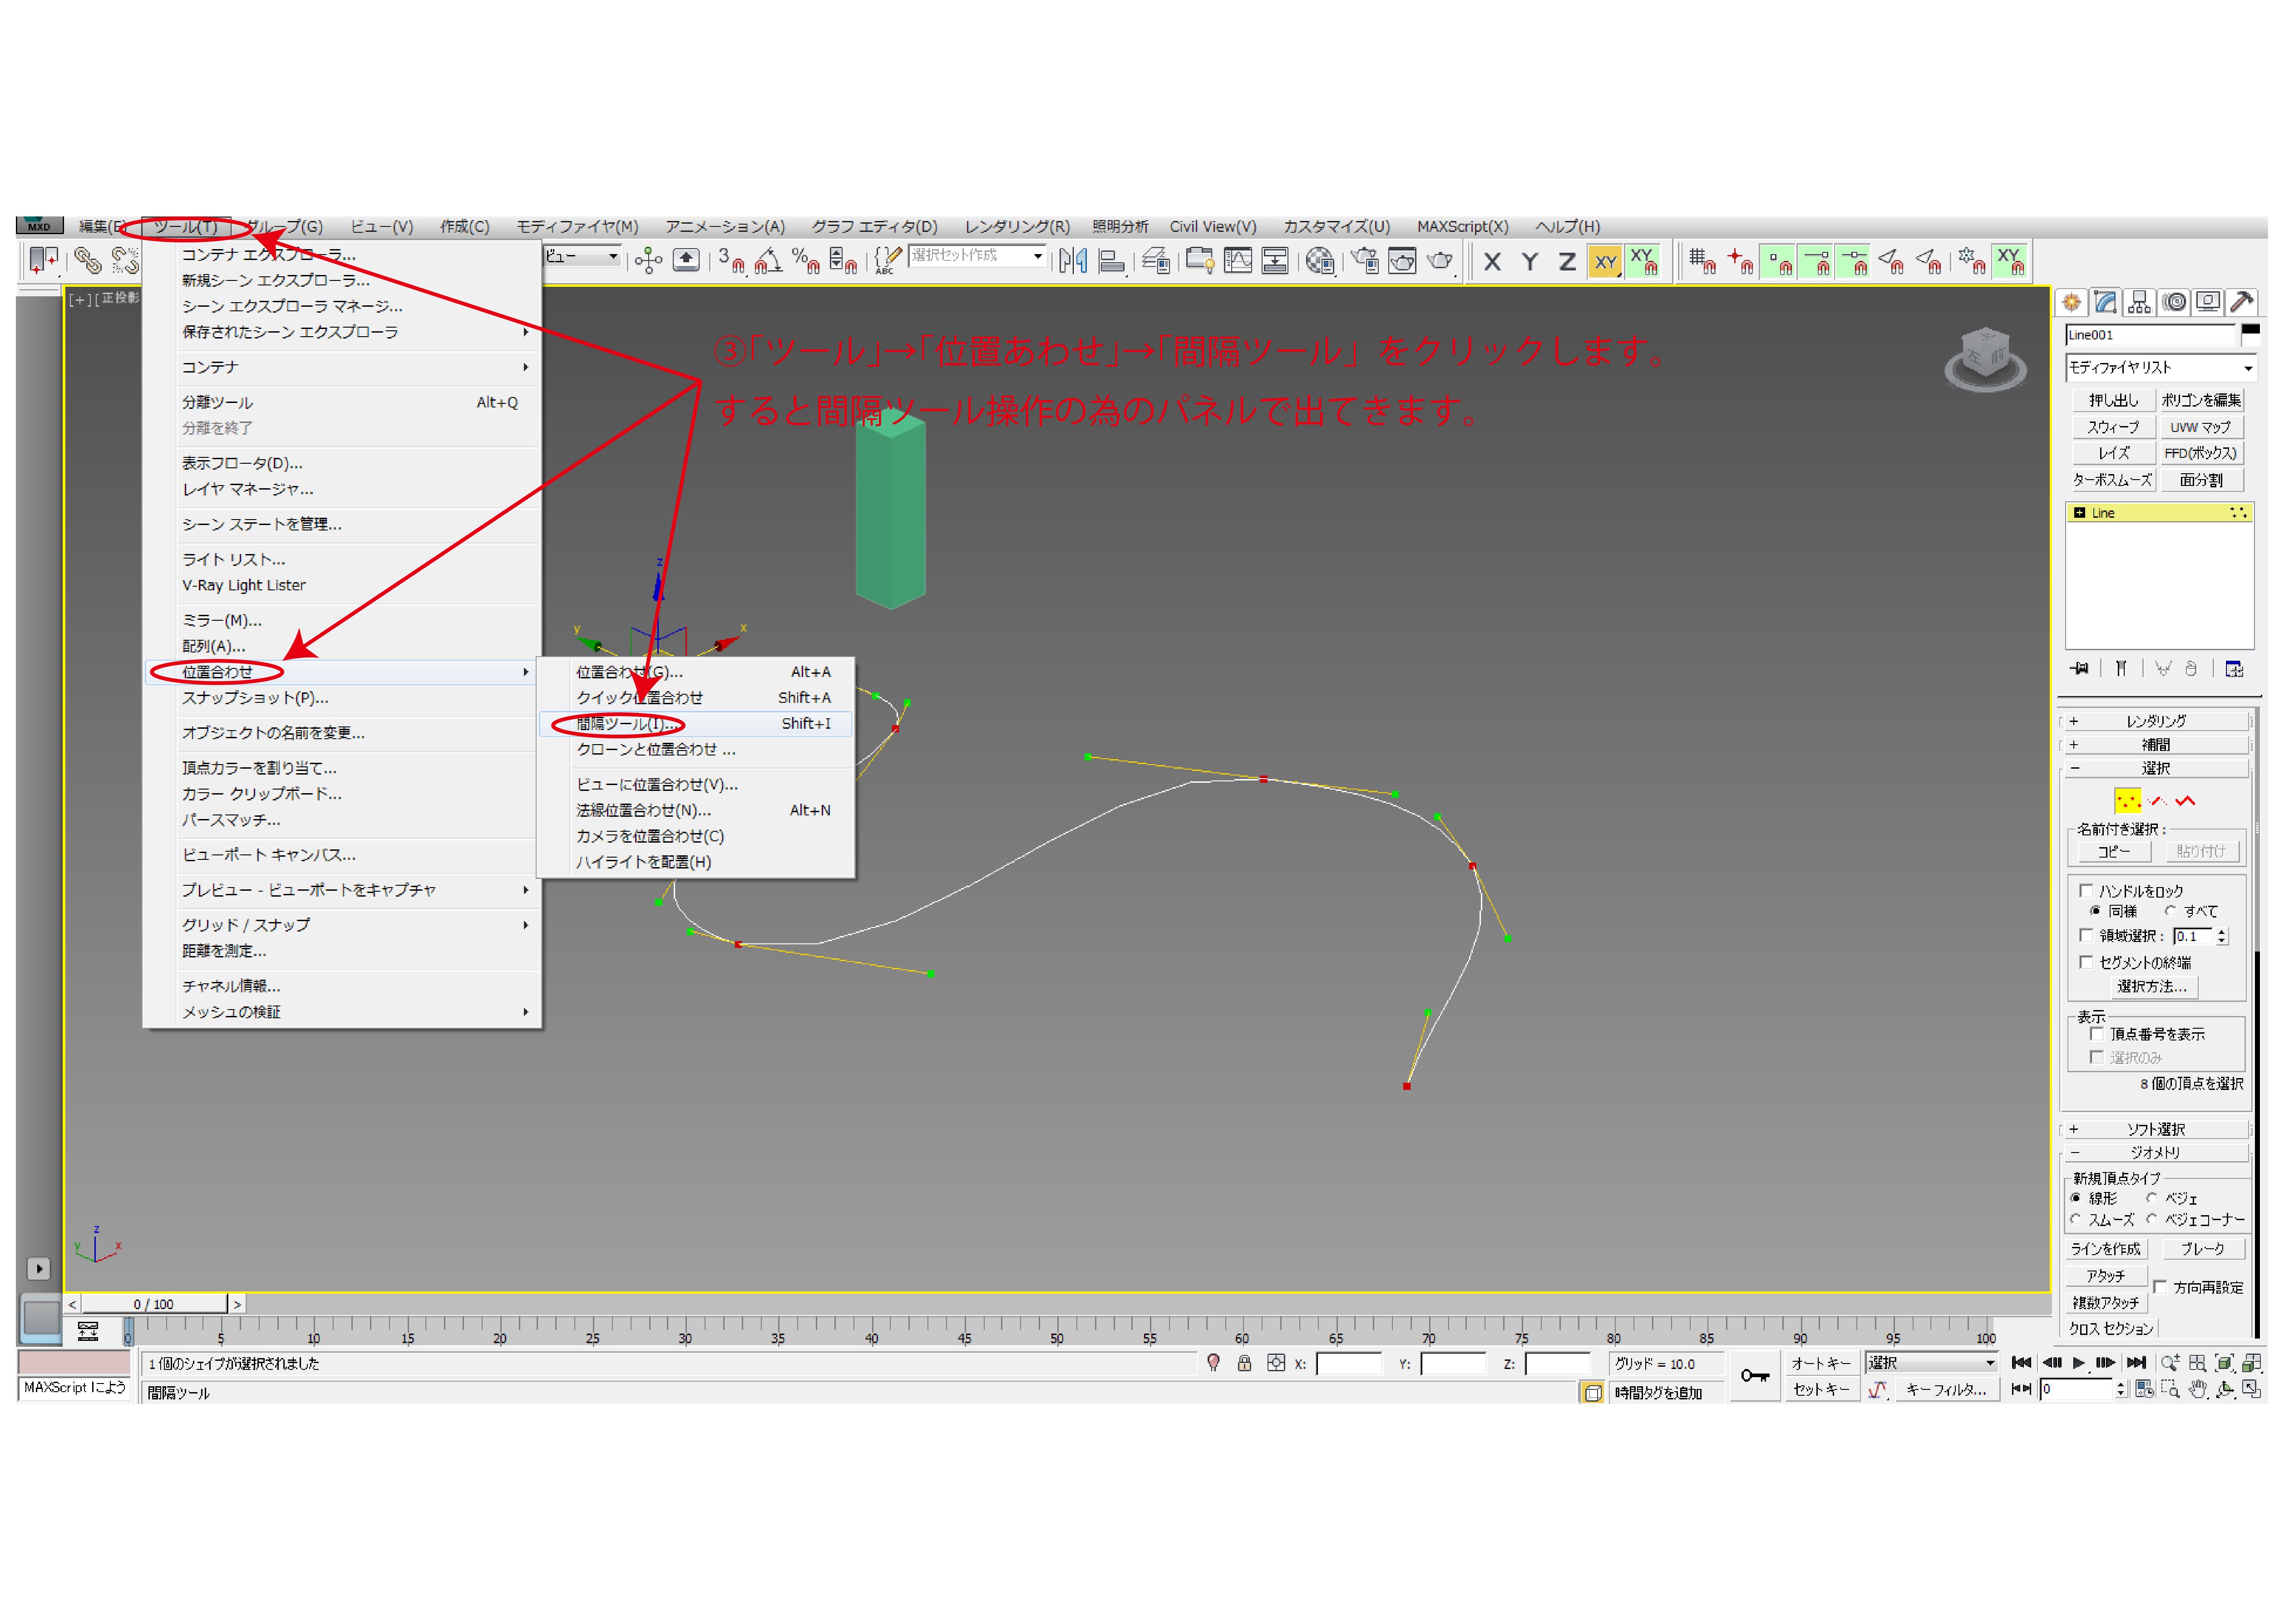Open the Utilities hammer panel icon
Viewport: 2284px width, 1624px height.
[x=2242, y=302]
